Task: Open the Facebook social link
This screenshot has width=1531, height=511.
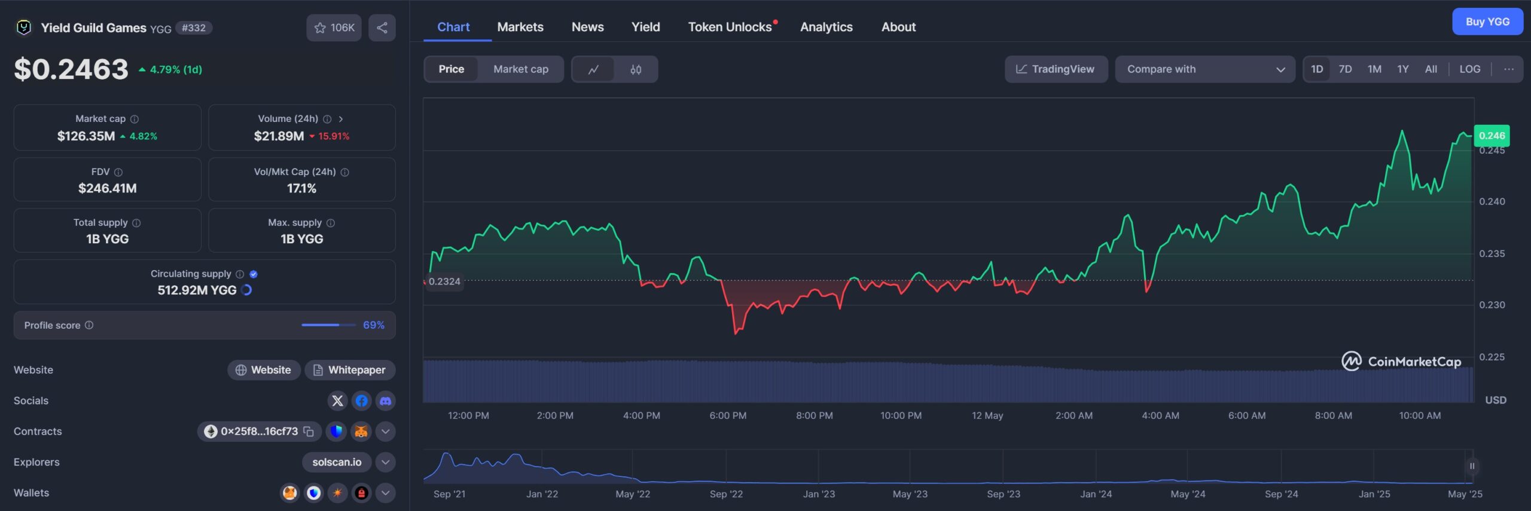Action: coord(362,401)
